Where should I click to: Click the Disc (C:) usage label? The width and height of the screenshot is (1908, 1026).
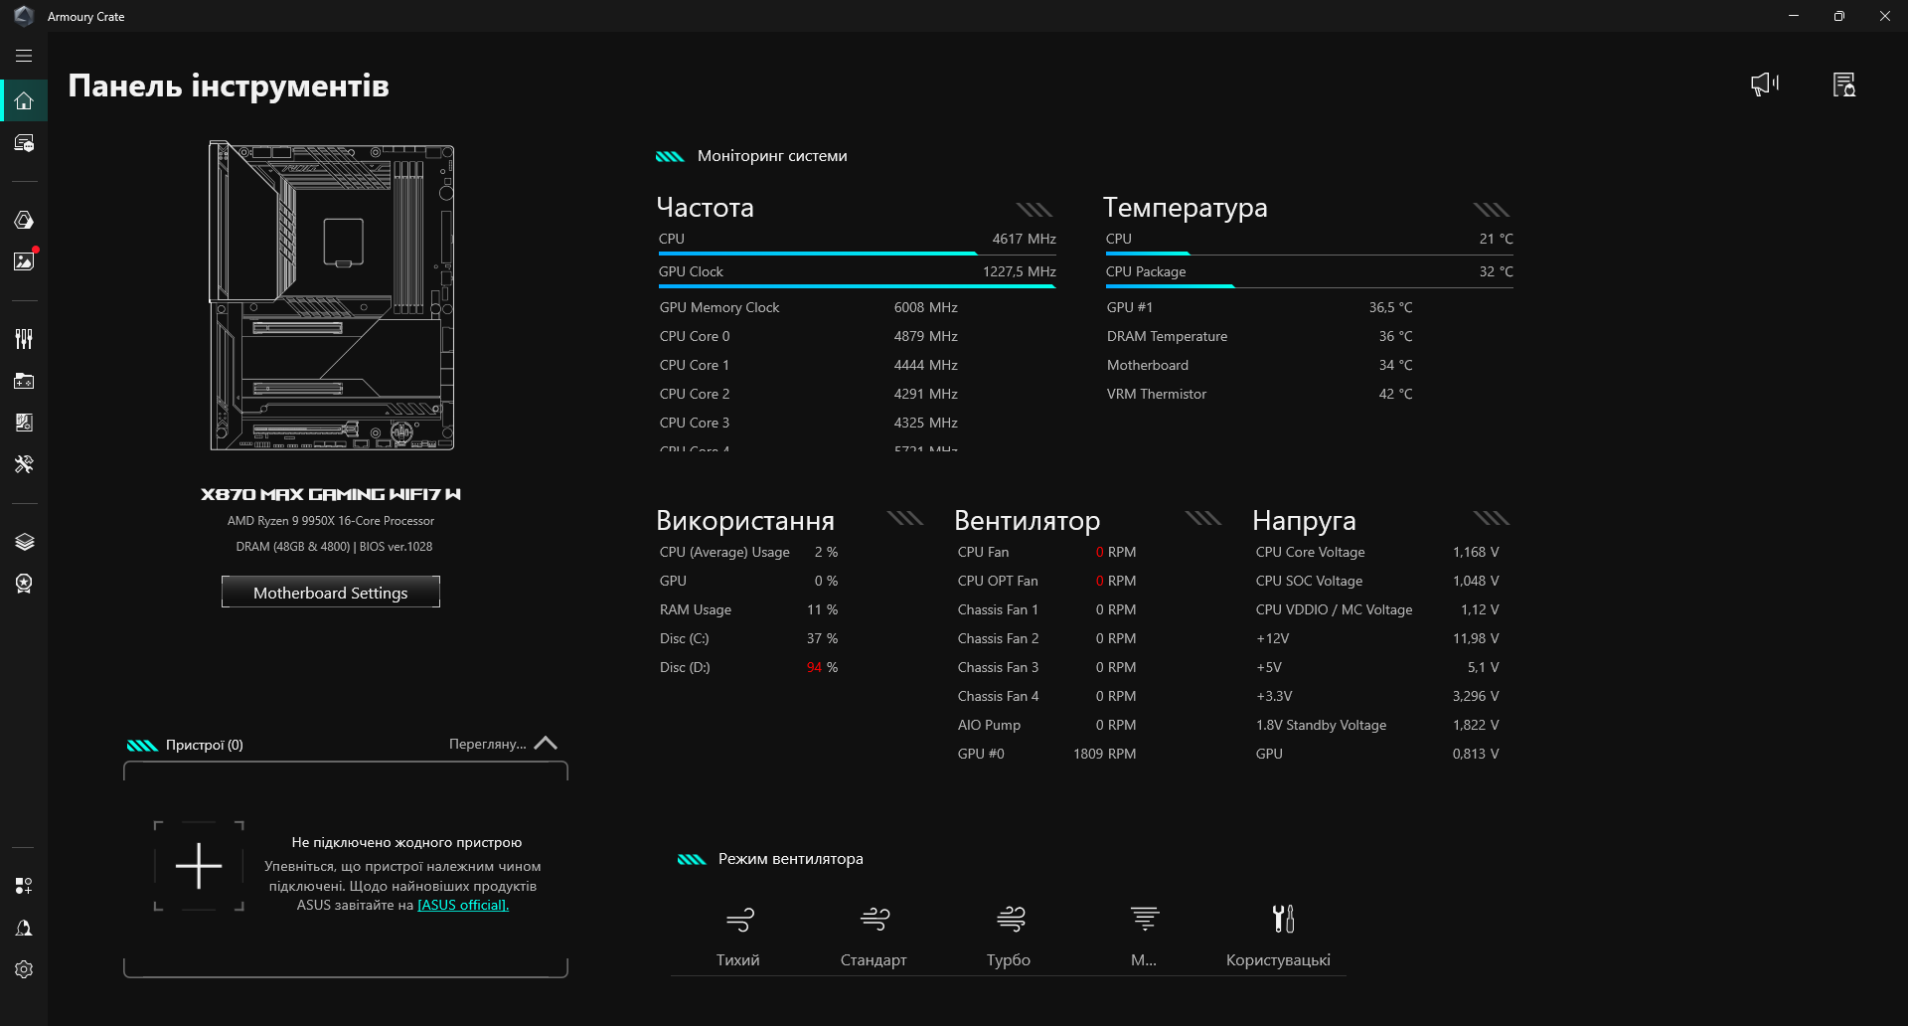[685, 639]
